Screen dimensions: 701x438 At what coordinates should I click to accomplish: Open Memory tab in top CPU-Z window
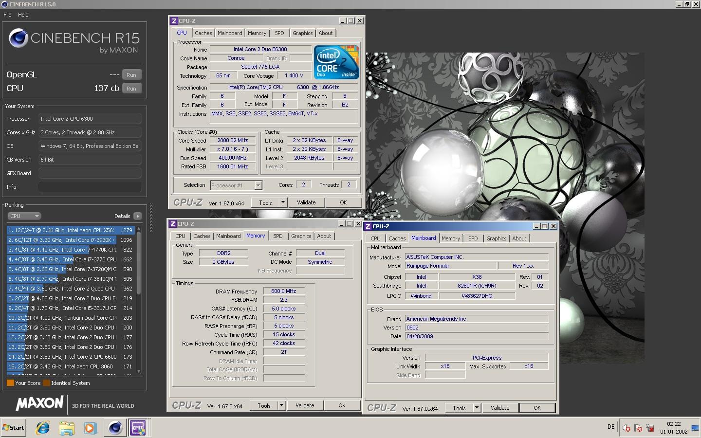[257, 33]
